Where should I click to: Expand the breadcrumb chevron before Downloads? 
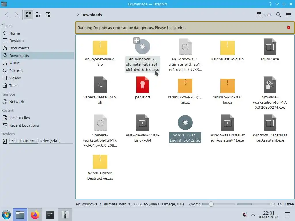click(x=78, y=15)
